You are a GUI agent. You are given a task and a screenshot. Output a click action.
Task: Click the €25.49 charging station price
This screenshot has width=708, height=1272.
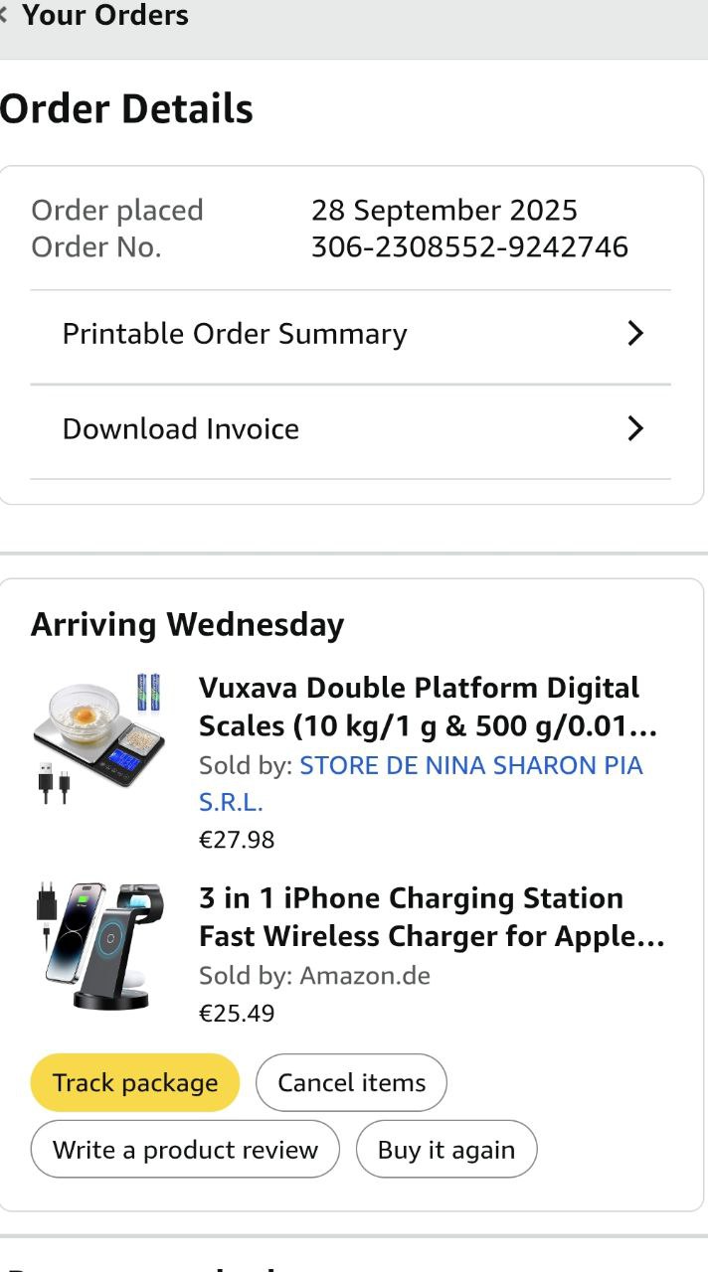[237, 1014]
